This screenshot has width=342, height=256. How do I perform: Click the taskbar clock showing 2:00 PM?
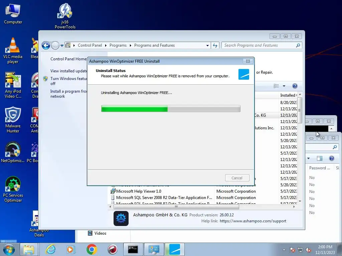(x=325, y=250)
